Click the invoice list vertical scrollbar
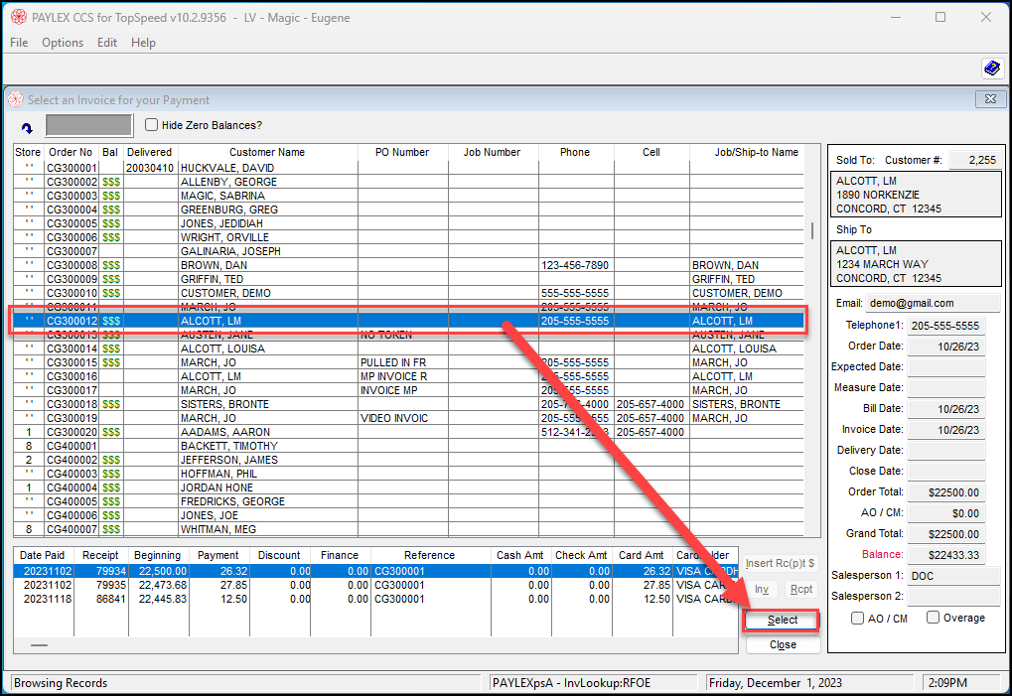 coord(812,342)
